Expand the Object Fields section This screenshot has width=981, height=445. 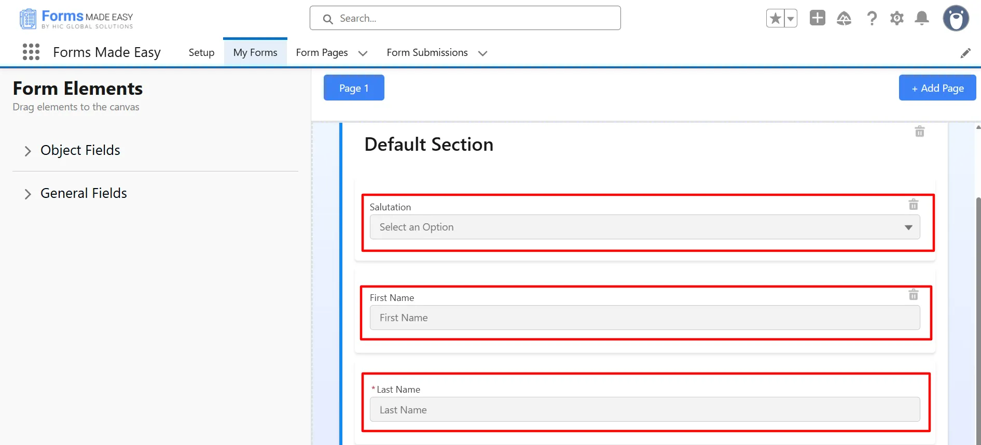(28, 151)
